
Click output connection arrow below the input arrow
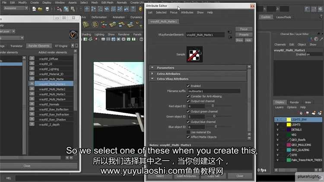[x=230, y=38]
